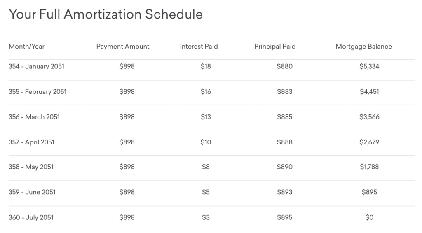Click the Mortgage Balance column header
422x233 pixels.
pos(363,47)
